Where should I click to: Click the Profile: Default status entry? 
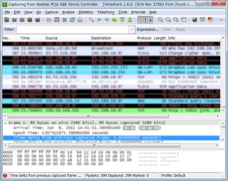(x=174, y=175)
